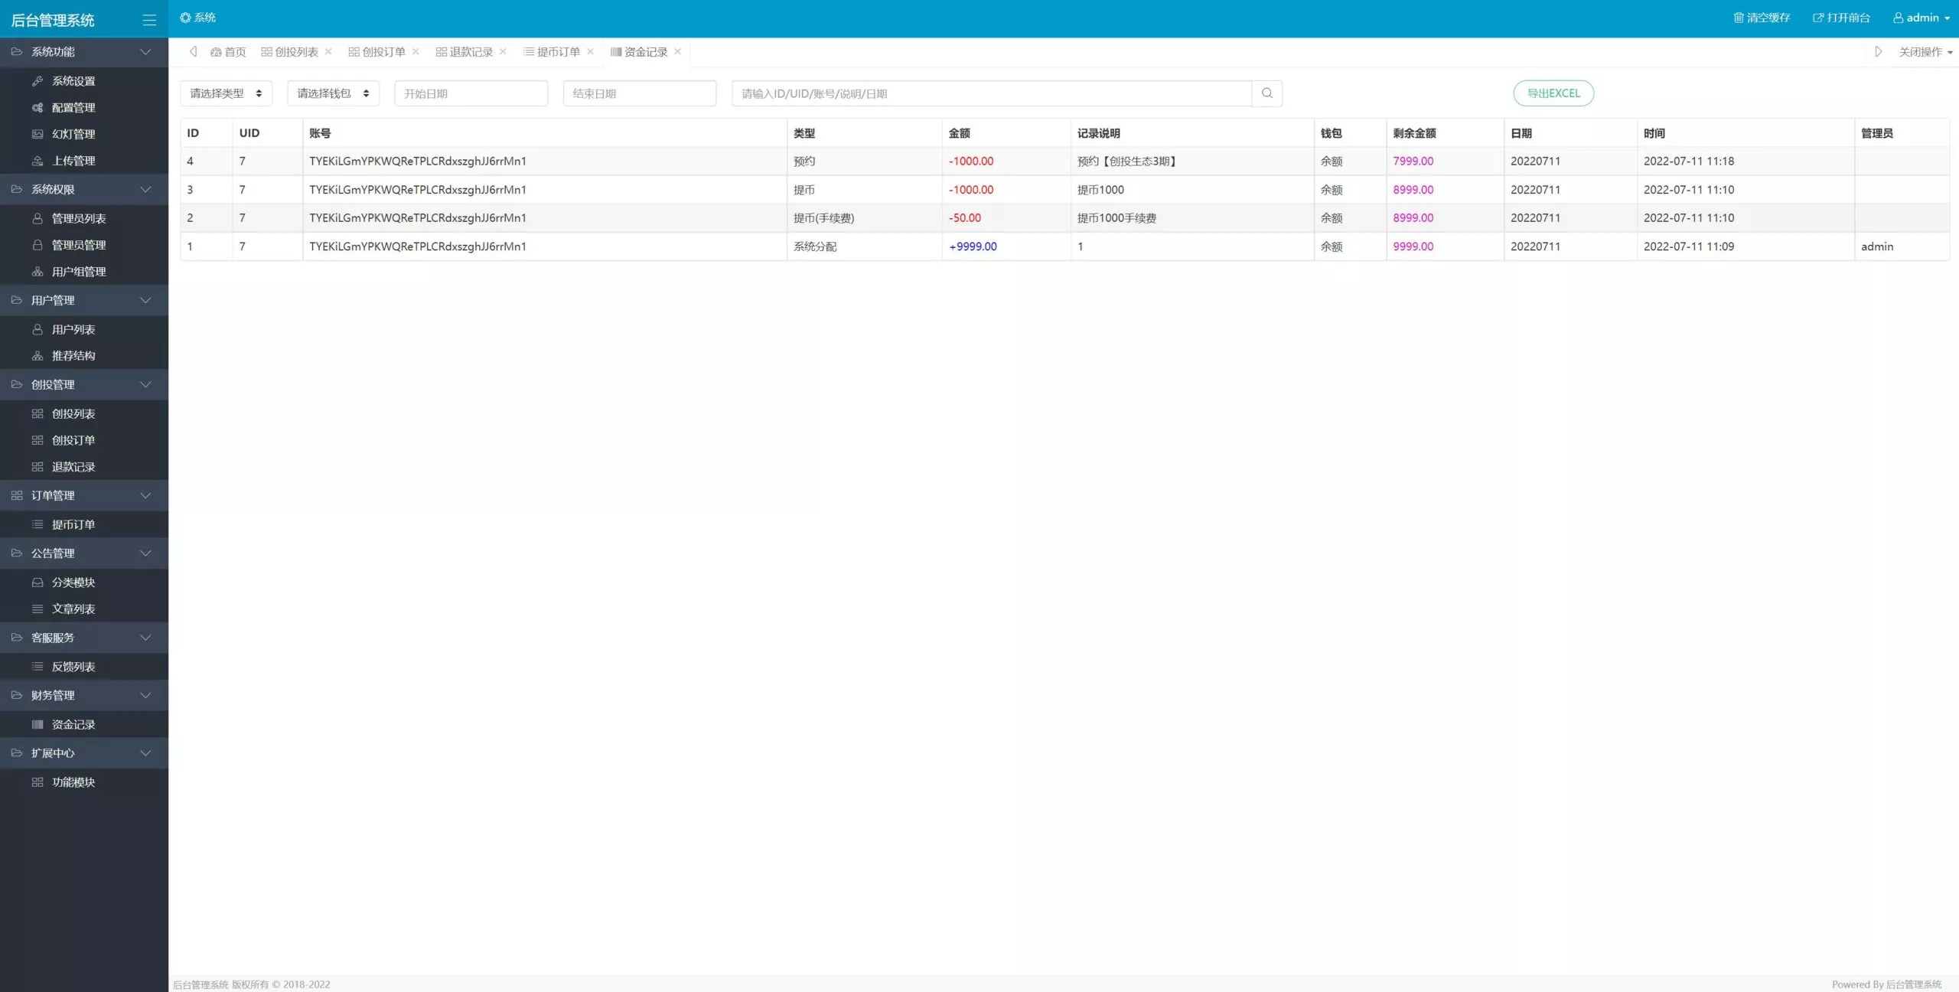Click the clear cache trash icon
Screen dimensions: 1959x992
1738,18
